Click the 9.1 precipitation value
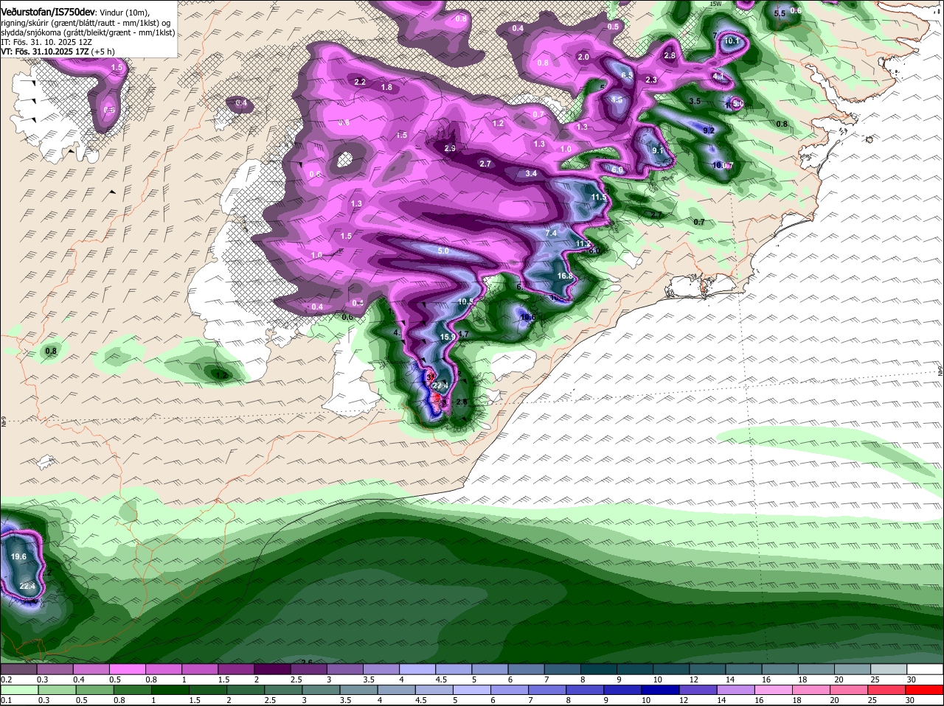944x706 pixels. click(x=659, y=150)
